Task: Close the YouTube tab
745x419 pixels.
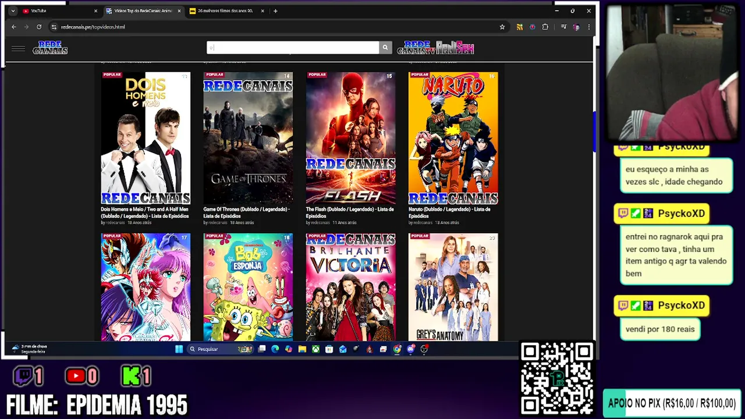Action: click(95, 11)
